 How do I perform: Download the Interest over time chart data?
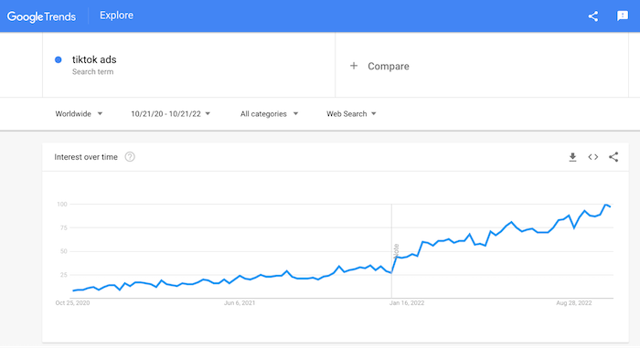[x=572, y=157]
